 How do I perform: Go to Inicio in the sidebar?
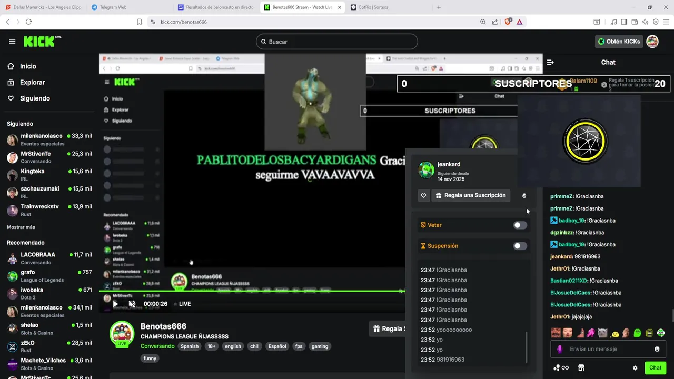[29, 66]
